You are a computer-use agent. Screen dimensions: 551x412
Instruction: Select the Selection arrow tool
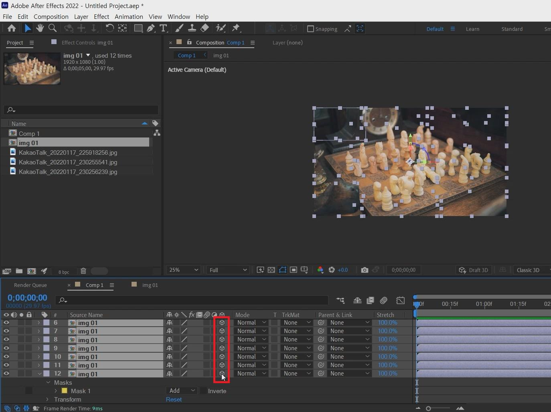[x=27, y=28]
